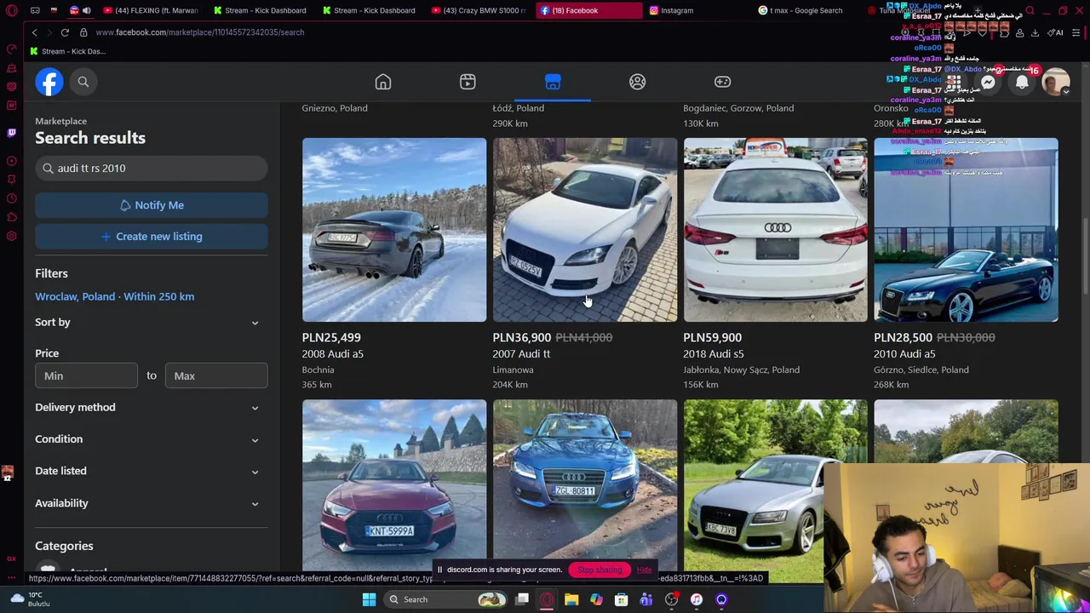Open the 2010 Audi a5 convertible listing photo
This screenshot has width=1090, height=613.
pos(966,230)
